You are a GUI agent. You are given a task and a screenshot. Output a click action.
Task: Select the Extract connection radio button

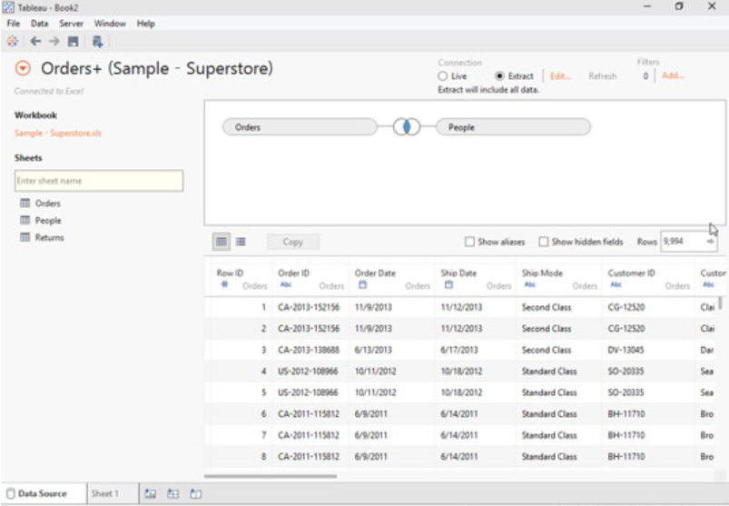499,75
